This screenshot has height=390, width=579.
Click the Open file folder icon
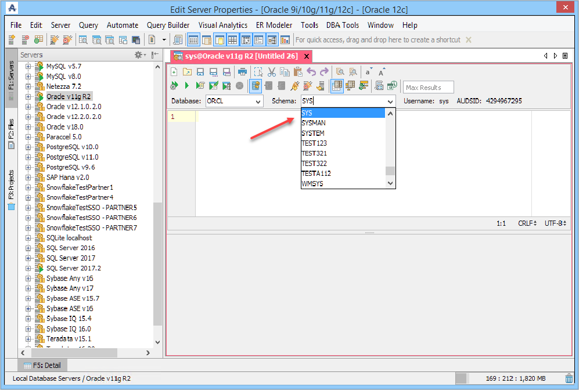[187, 72]
